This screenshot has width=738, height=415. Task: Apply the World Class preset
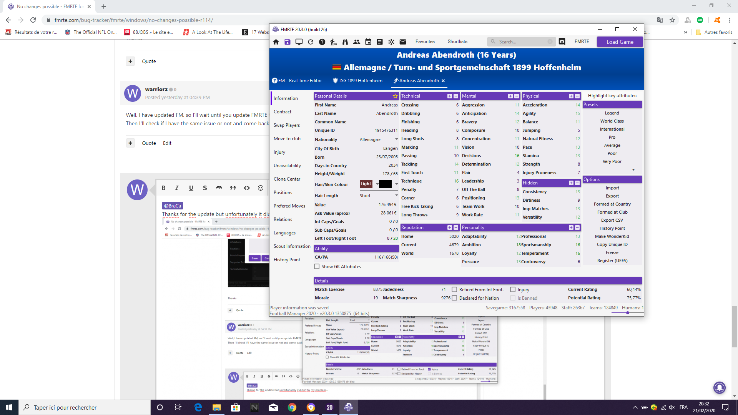tap(612, 121)
